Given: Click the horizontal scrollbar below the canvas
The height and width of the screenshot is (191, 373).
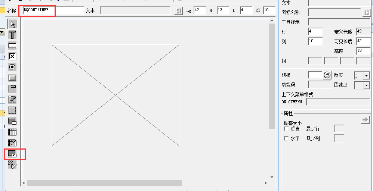Looking at the screenshot, I should pyautogui.click(x=105, y=183).
